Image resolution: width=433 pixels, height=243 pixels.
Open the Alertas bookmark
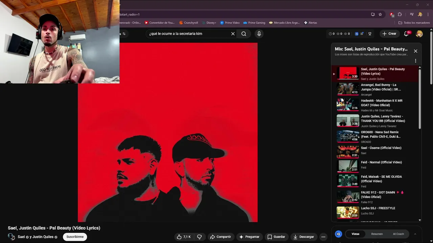click(310, 23)
